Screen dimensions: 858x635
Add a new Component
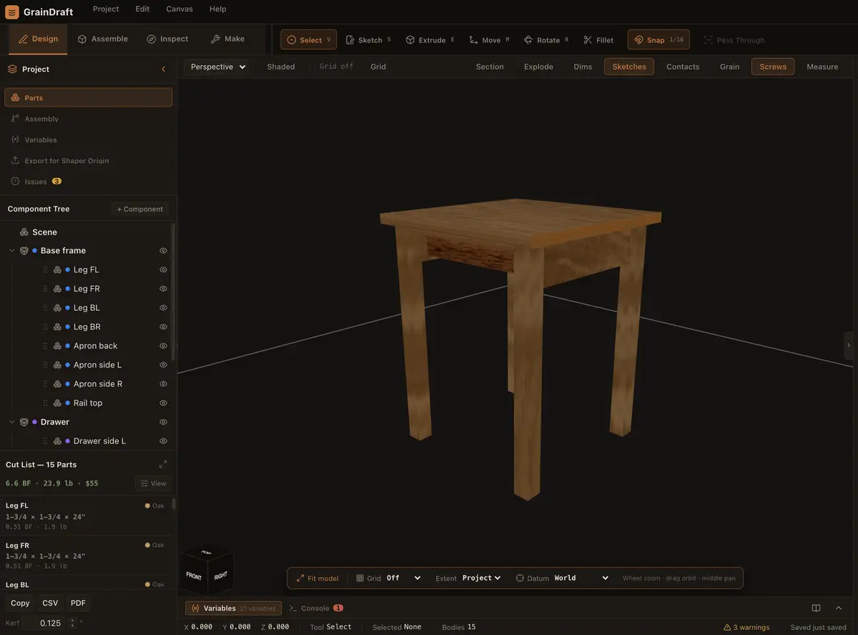[x=140, y=209]
